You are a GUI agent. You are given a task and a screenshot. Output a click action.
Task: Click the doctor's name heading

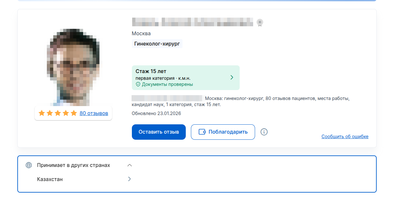[193, 22]
